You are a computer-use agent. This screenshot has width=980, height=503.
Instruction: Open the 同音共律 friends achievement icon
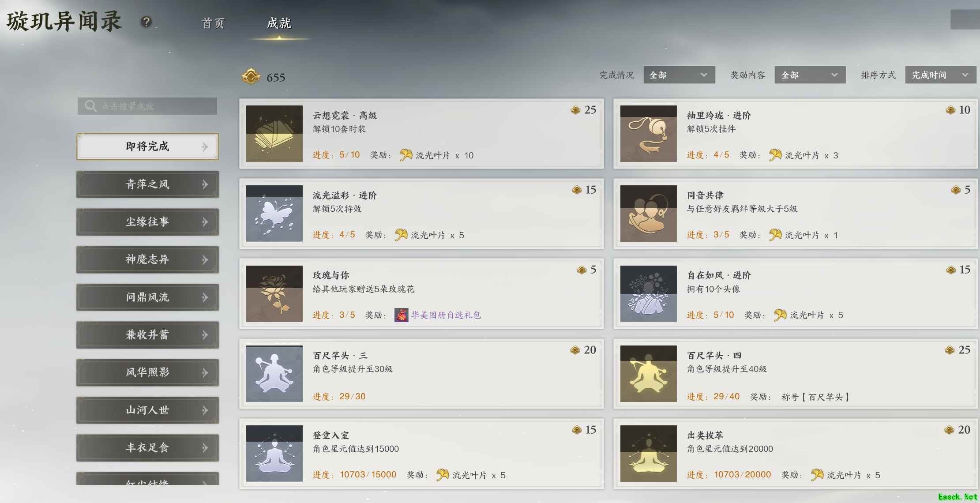(x=648, y=214)
